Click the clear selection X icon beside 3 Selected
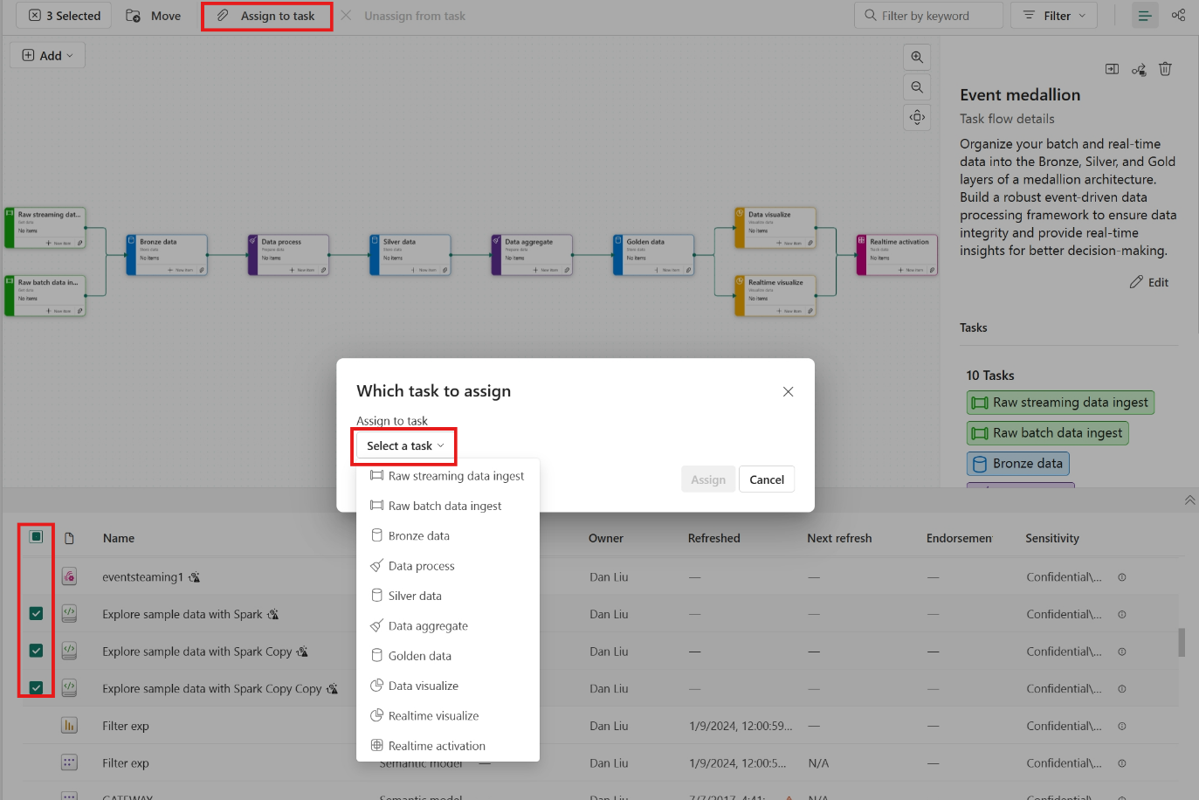The width and height of the screenshot is (1199, 800). point(35,16)
